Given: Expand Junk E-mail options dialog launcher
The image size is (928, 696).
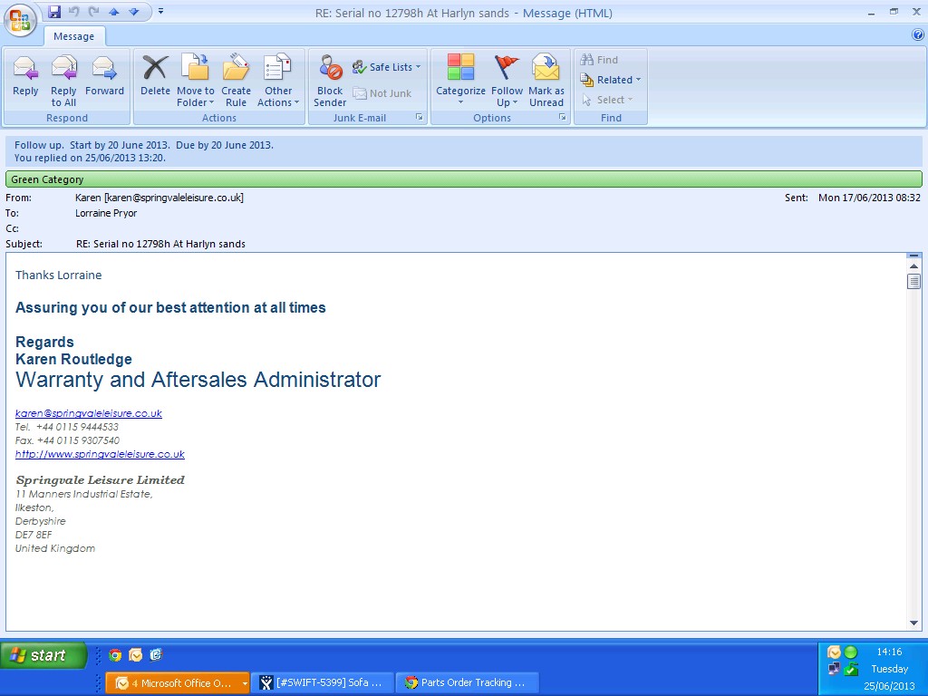Looking at the screenshot, I should pos(419,117).
